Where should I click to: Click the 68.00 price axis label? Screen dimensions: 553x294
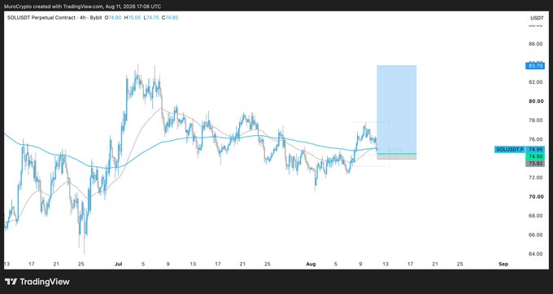[536, 216]
